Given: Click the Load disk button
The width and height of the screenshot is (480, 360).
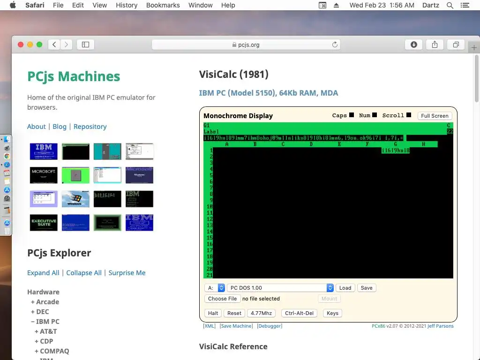Looking at the screenshot, I should [345, 288].
